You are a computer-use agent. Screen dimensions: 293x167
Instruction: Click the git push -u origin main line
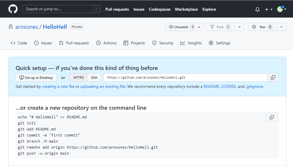coord(43,153)
